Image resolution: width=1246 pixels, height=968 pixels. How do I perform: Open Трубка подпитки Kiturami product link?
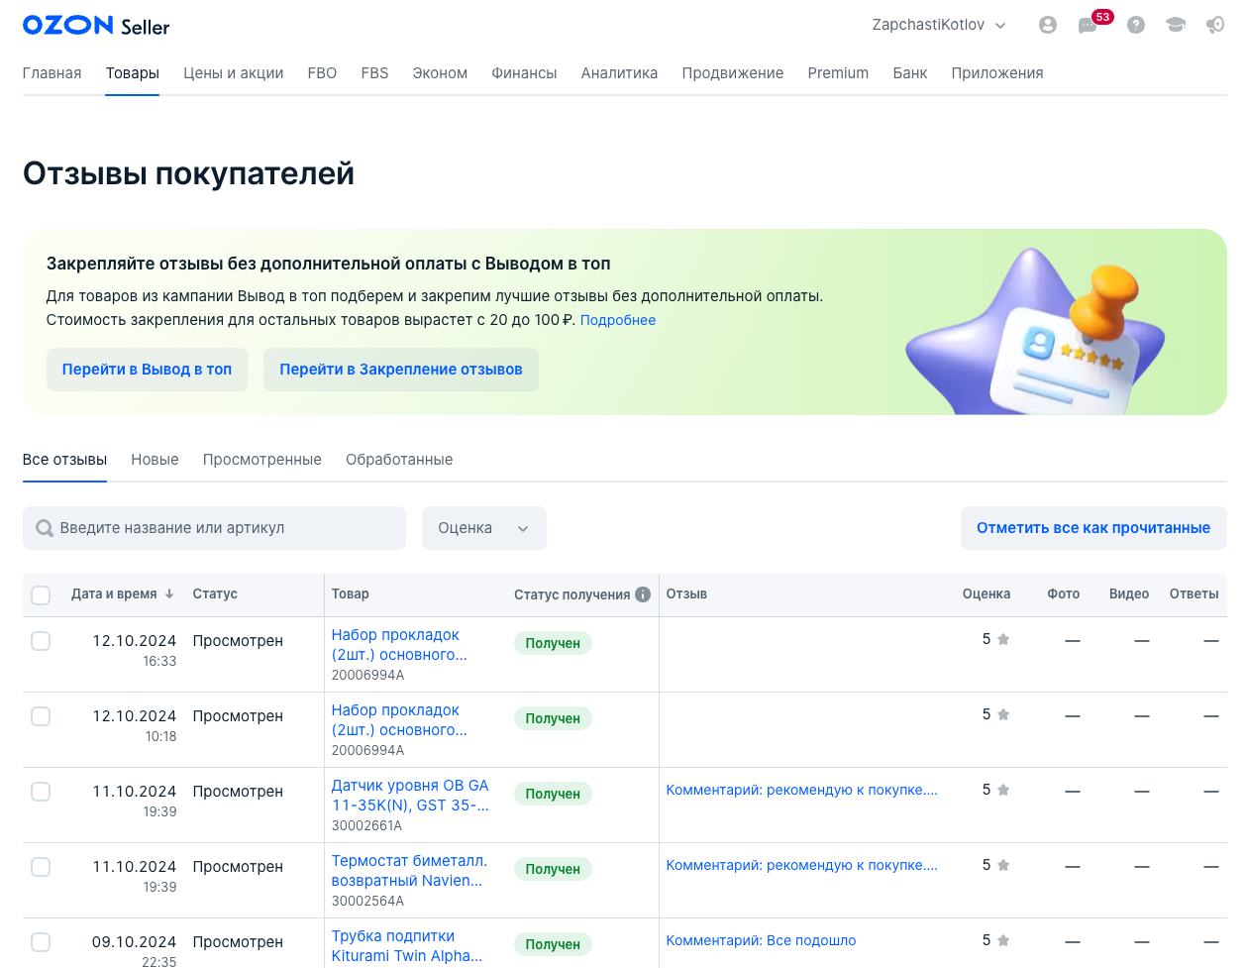[x=407, y=946]
